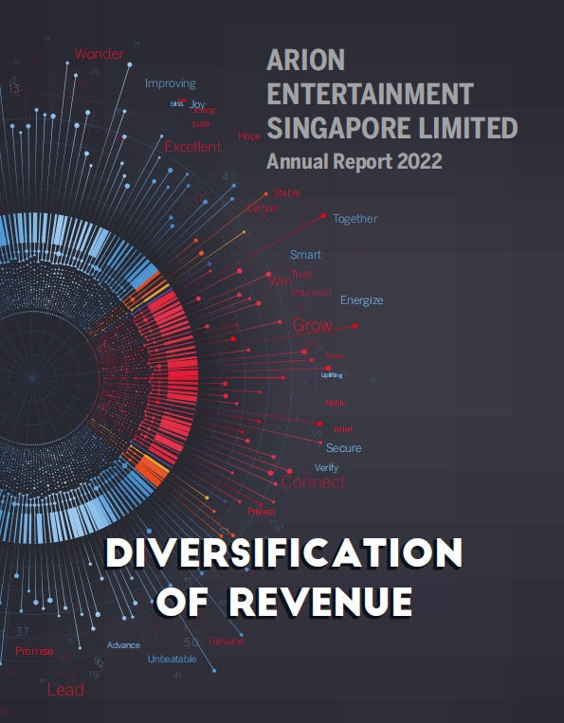Select the red word "Wonder"
The width and height of the screenshot is (564, 723).
(x=100, y=54)
